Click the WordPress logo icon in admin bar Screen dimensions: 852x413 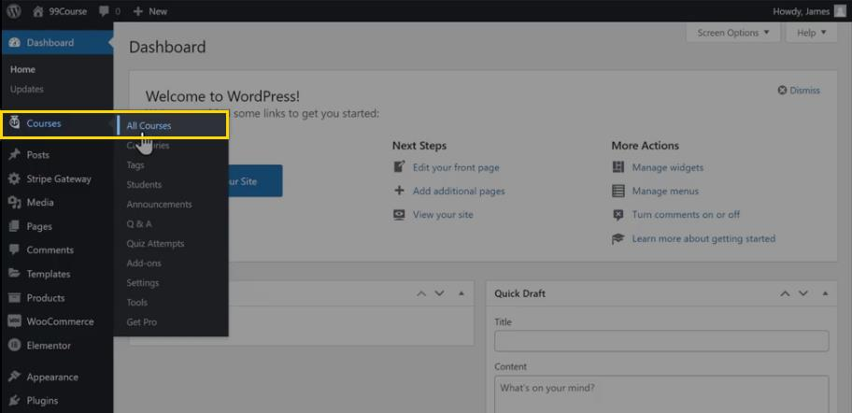pyautogui.click(x=14, y=11)
